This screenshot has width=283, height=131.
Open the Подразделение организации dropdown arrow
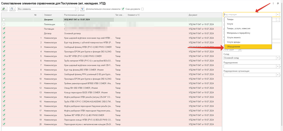click(x=278, y=75)
